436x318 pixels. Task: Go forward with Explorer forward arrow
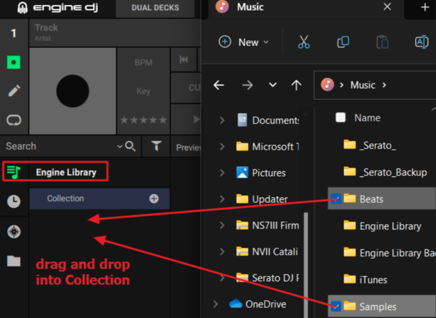(x=247, y=85)
